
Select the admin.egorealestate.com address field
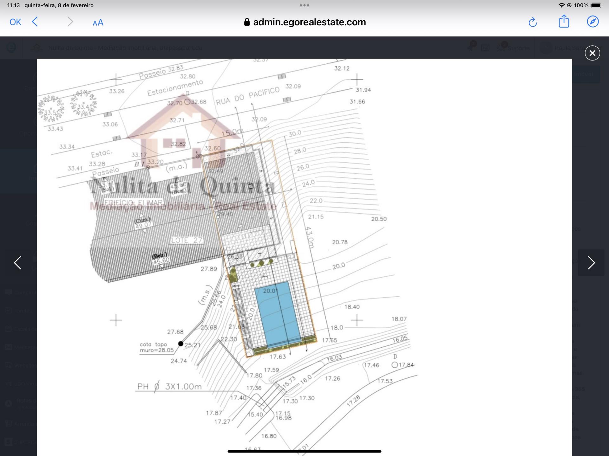[x=309, y=22]
